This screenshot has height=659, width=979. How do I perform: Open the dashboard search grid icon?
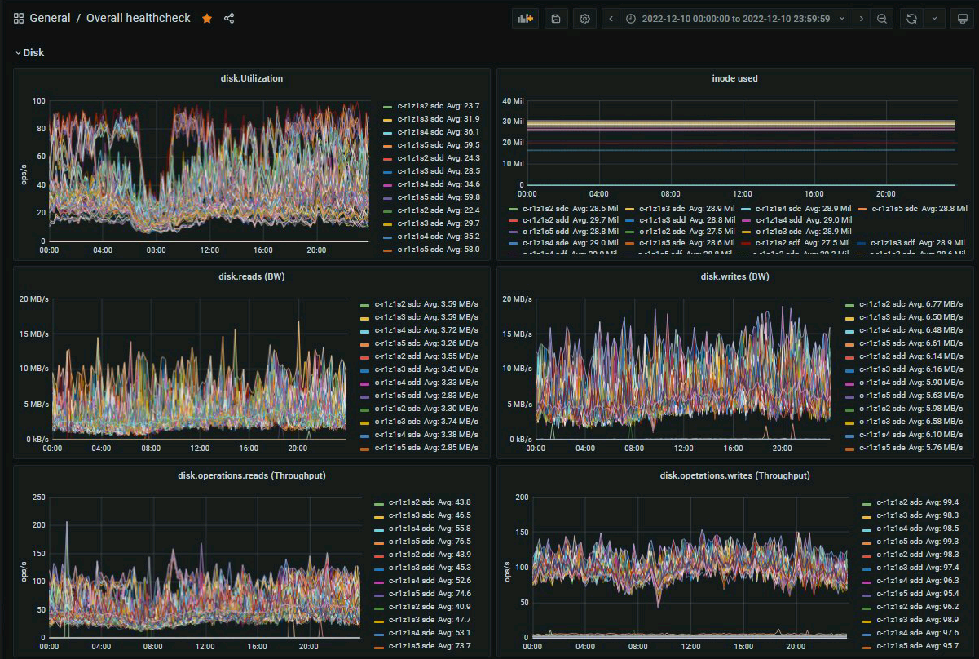pos(19,19)
